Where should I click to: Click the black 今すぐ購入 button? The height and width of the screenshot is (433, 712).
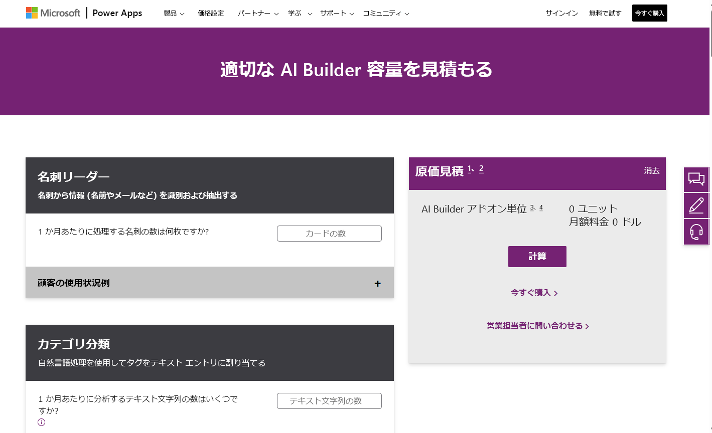pyautogui.click(x=649, y=13)
